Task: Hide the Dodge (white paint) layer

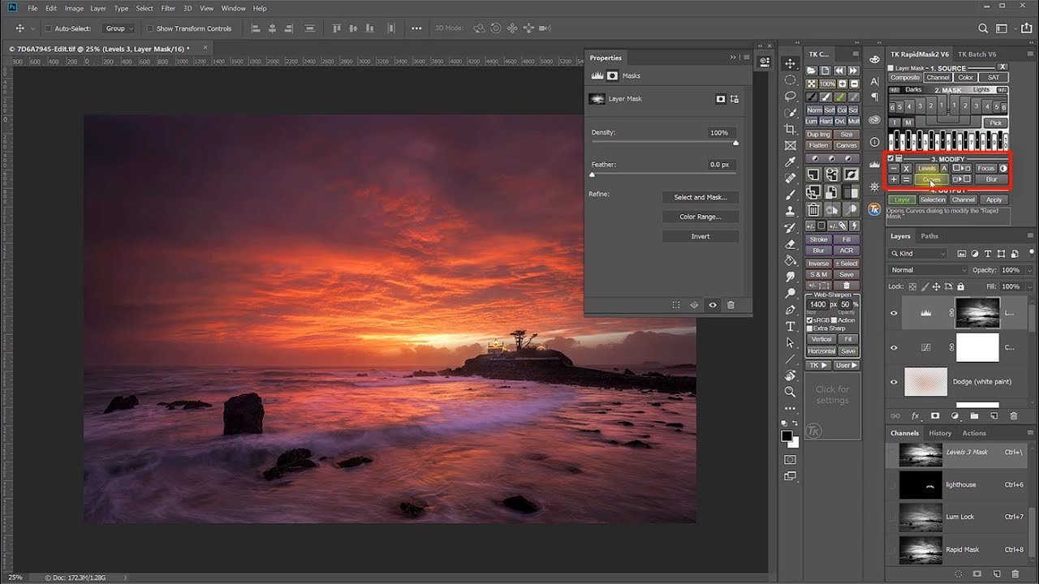Action: click(x=894, y=381)
